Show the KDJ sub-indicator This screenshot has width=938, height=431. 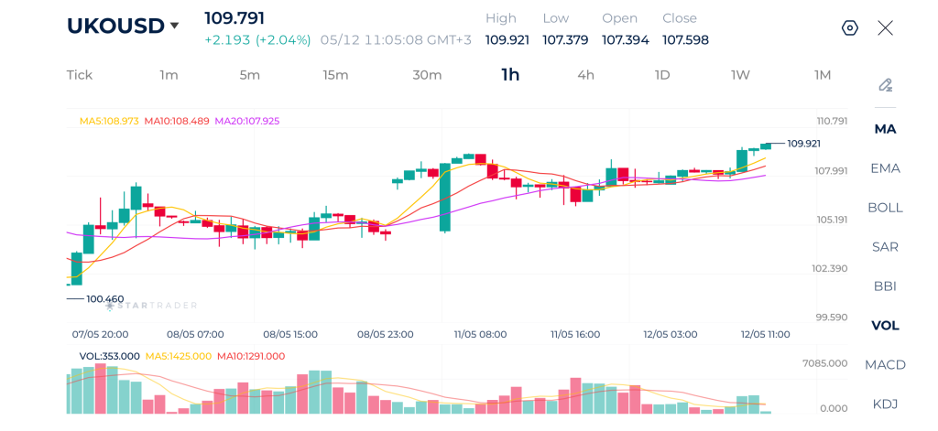point(886,404)
